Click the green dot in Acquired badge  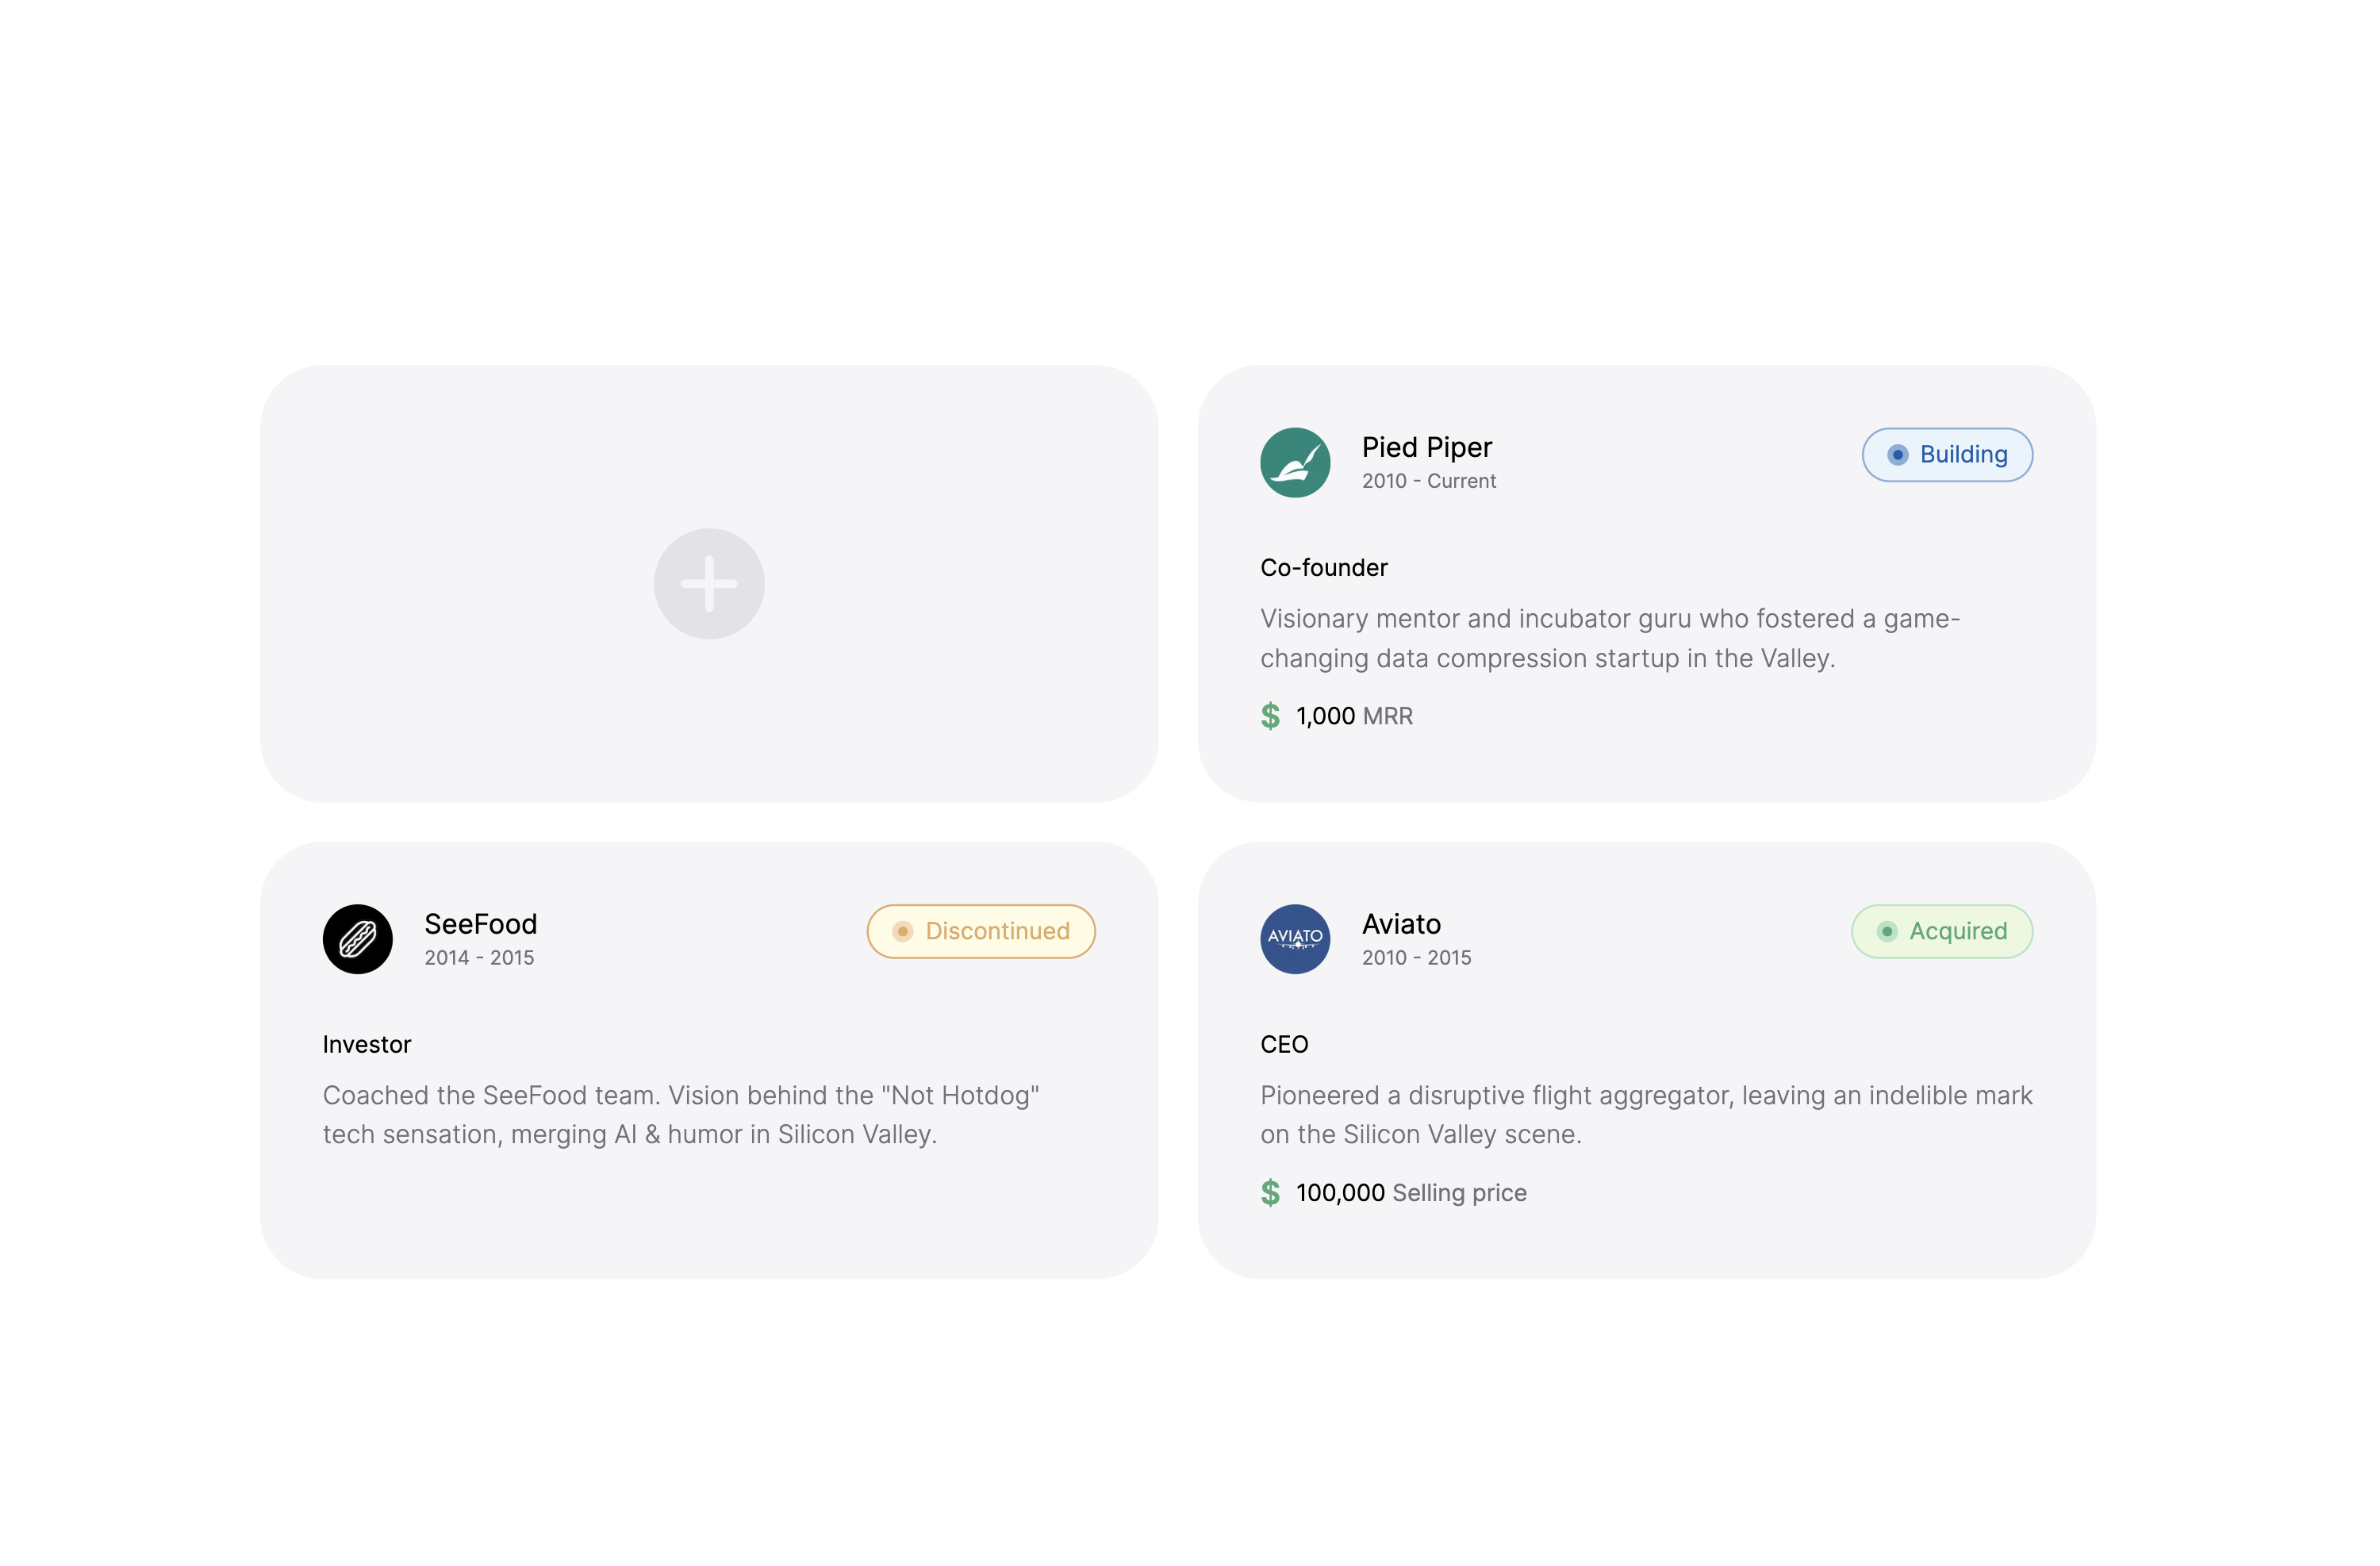1886,931
